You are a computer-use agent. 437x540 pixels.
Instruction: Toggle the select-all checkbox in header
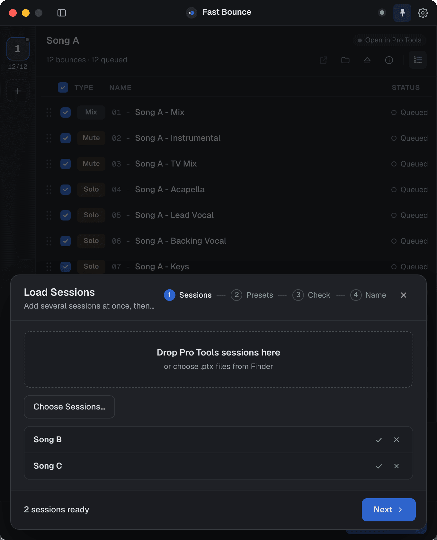[63, 87]
